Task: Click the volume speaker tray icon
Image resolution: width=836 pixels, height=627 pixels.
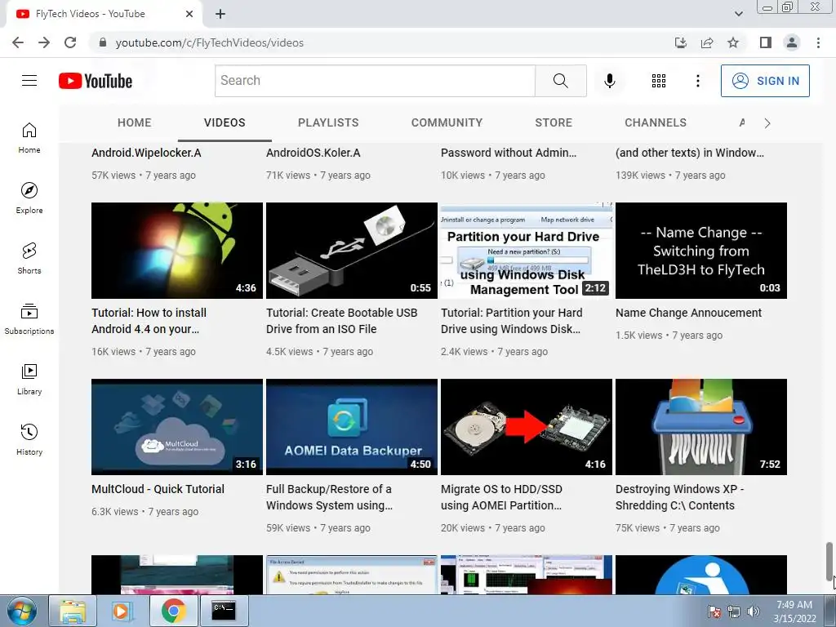Action: pos(754,611)
